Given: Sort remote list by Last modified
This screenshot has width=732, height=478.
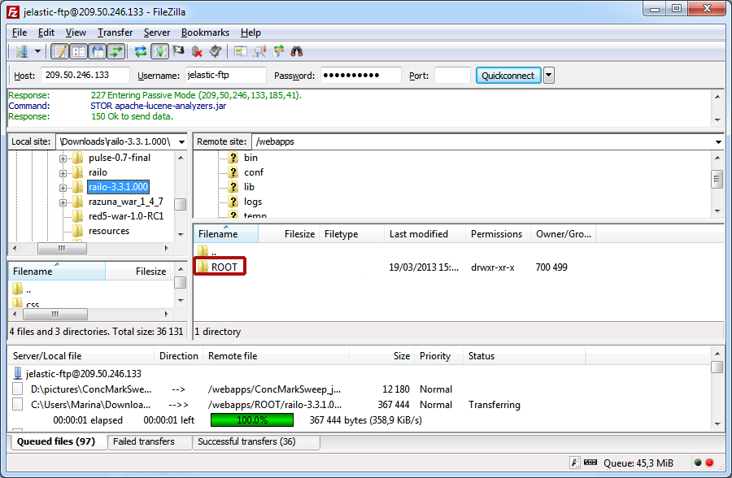Looking at the screenshot, I should point(425,234).
